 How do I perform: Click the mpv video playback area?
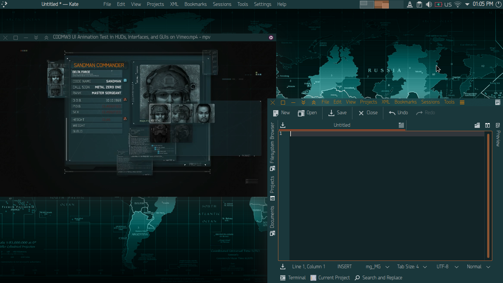coord(138,119)
